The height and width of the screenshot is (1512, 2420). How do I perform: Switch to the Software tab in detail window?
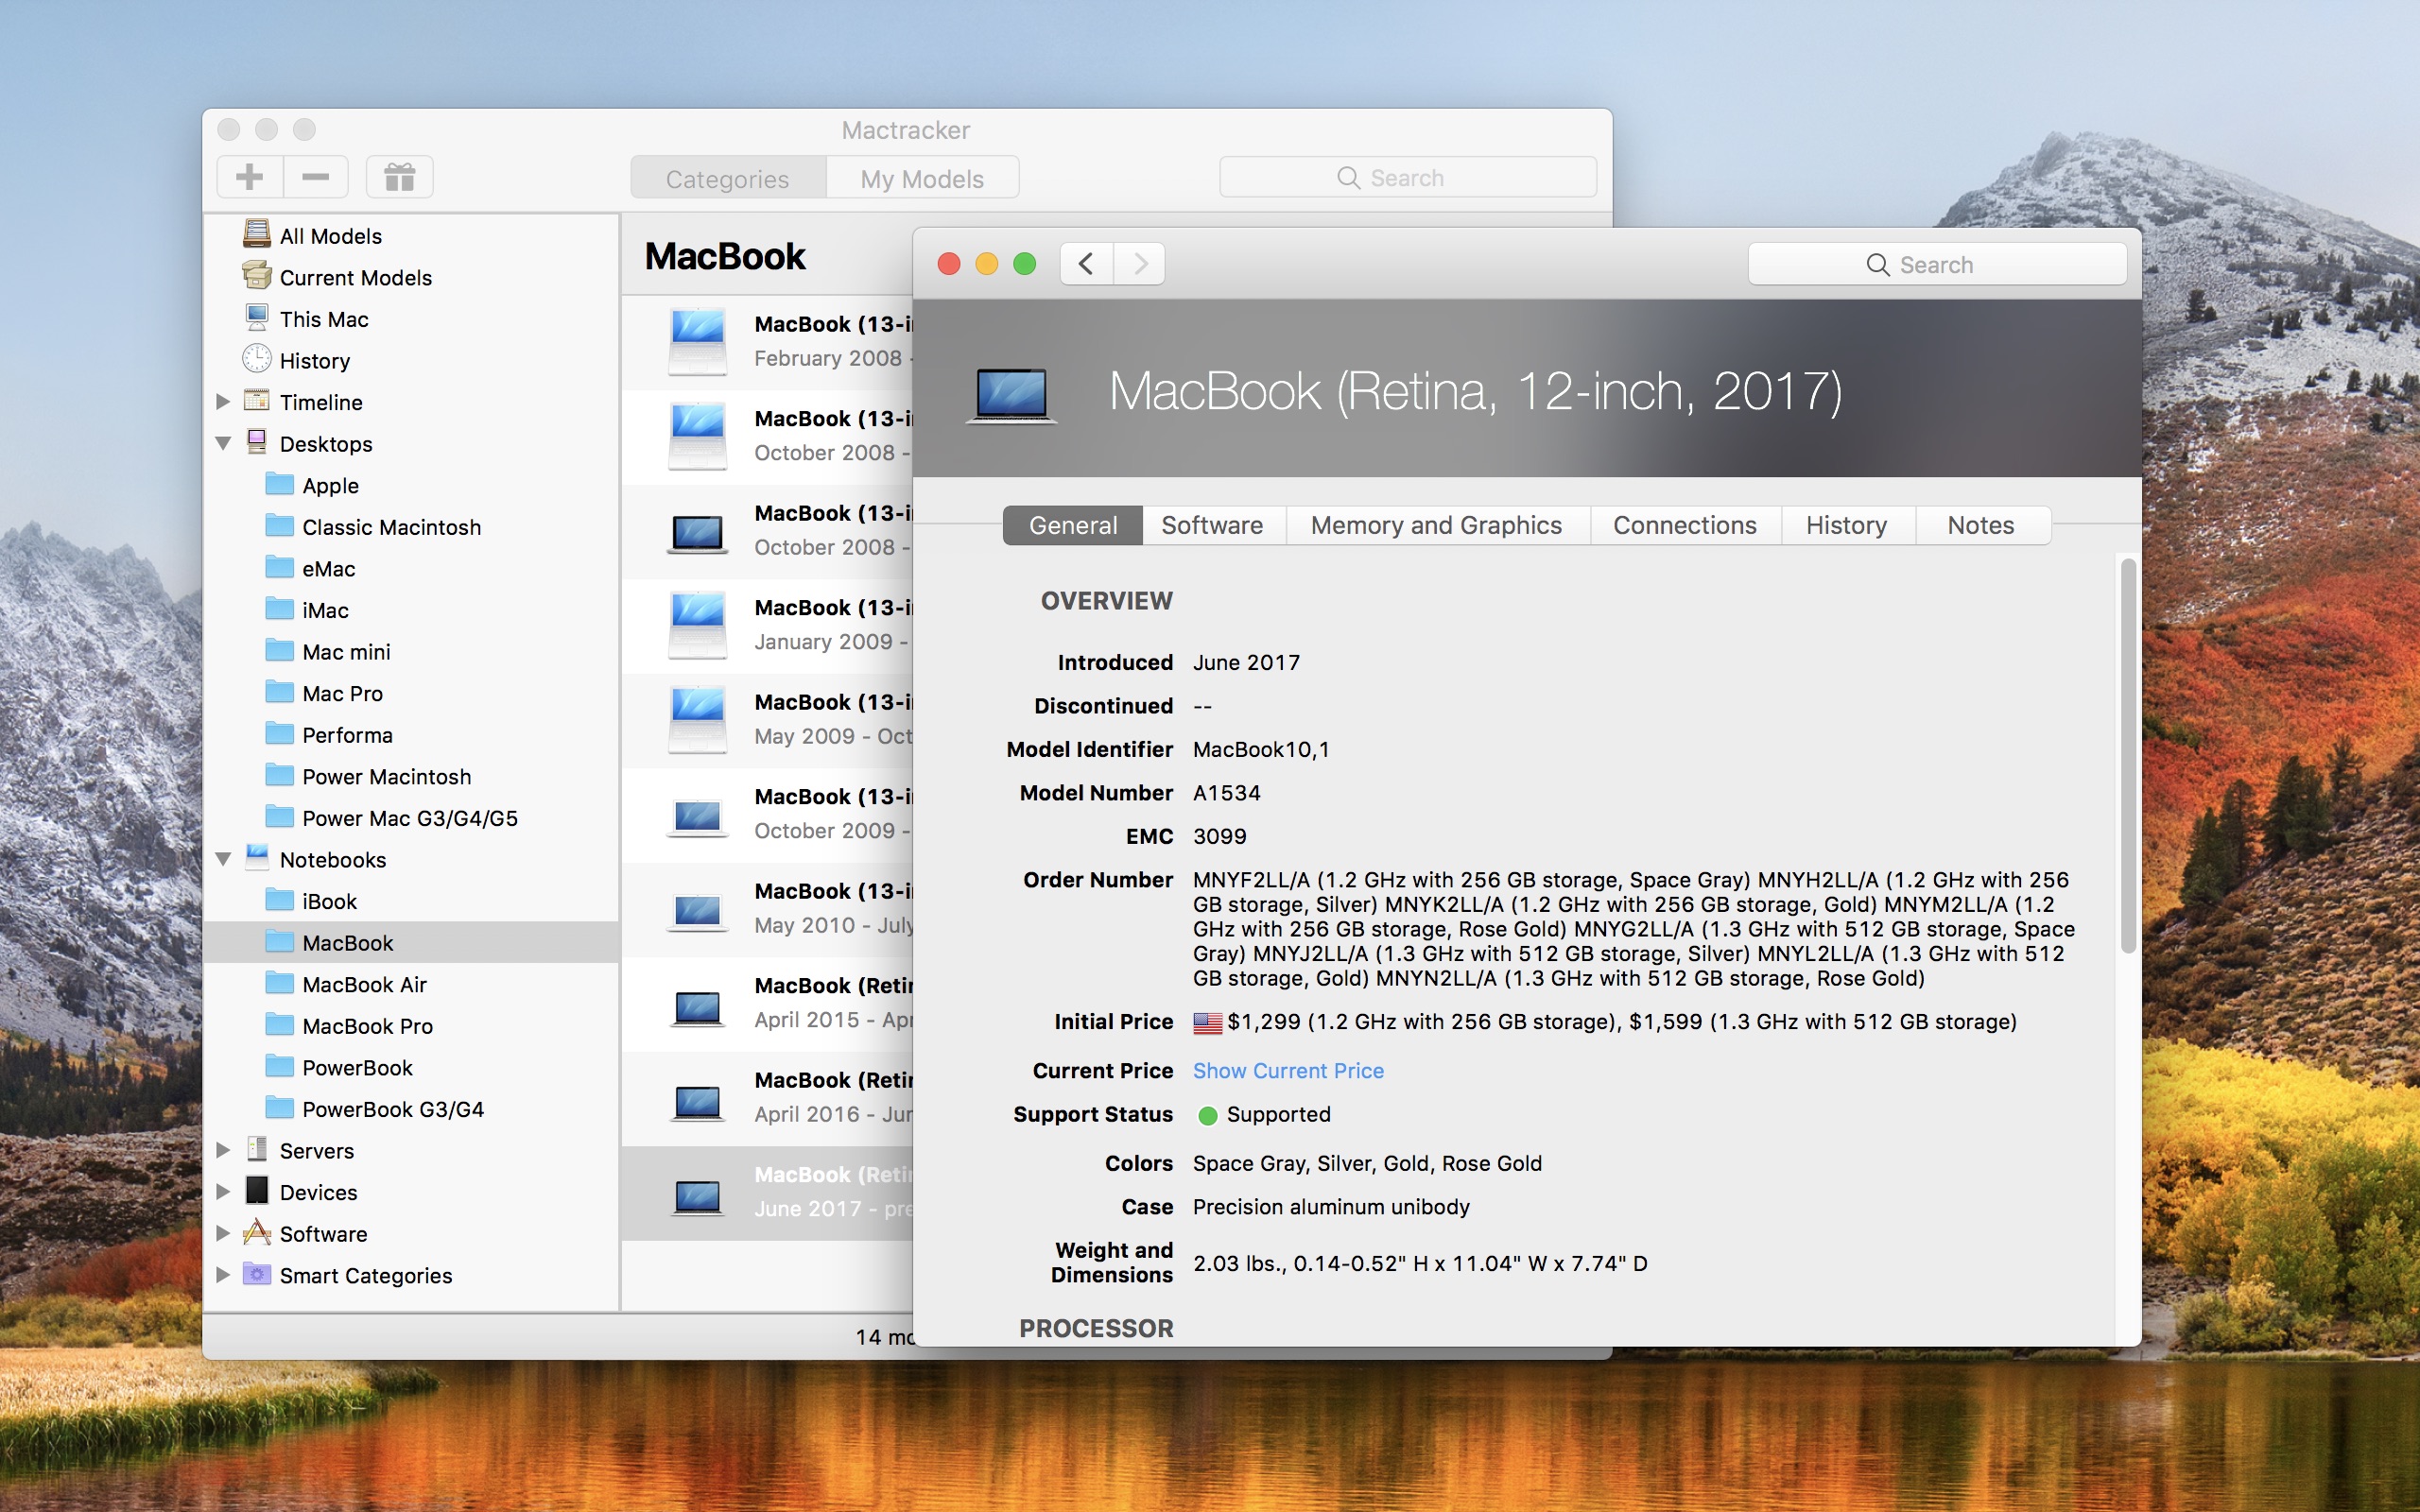1212,525
